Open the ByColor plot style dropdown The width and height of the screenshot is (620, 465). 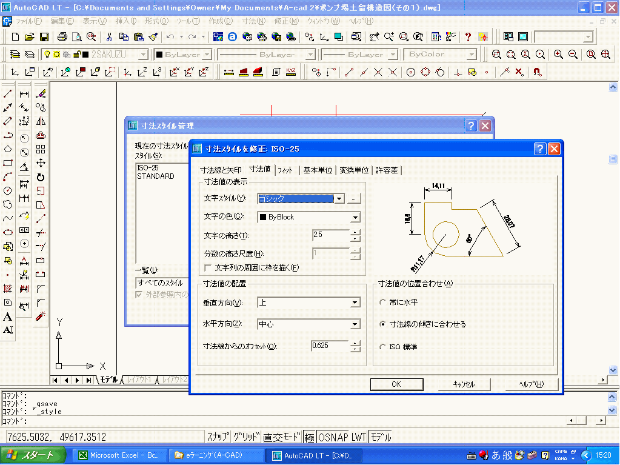tap(472, 55)
